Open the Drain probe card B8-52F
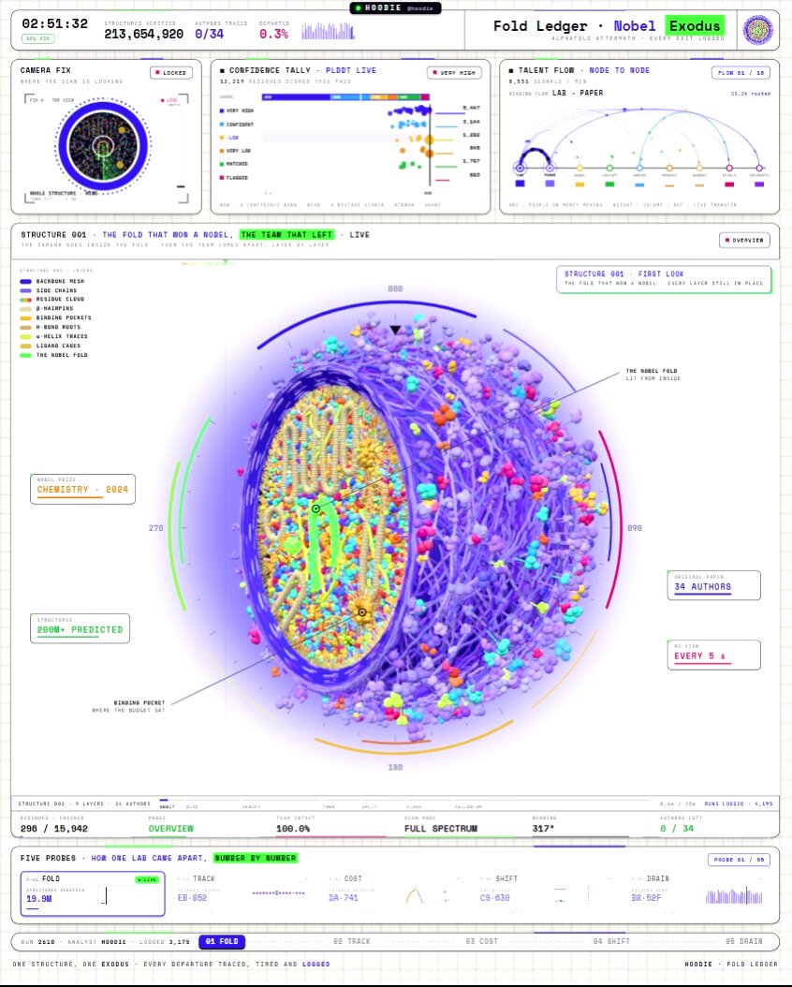 pos(697,894)
